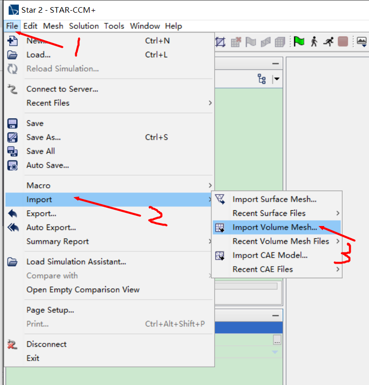Open the Help menu
This screenshot has width=369, height=385.
[173, 26]
